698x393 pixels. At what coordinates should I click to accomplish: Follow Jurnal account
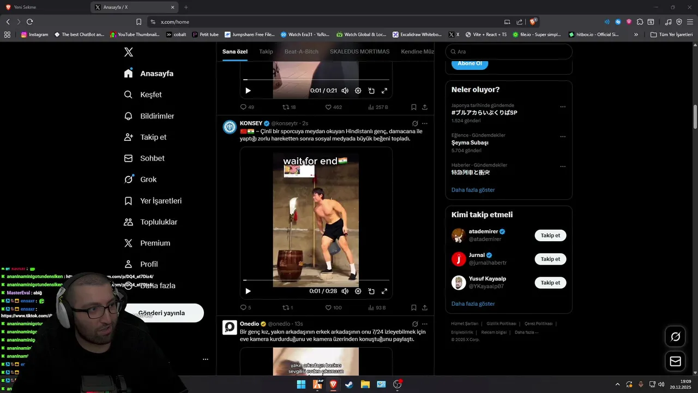[550, 259]
